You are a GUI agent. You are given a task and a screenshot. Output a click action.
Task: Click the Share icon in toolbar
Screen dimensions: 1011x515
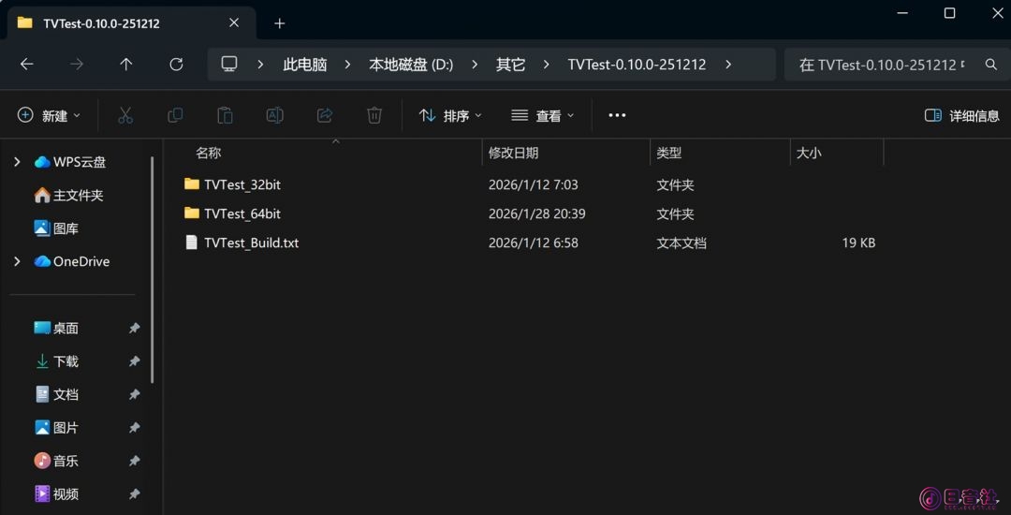(x=324, y=115)
